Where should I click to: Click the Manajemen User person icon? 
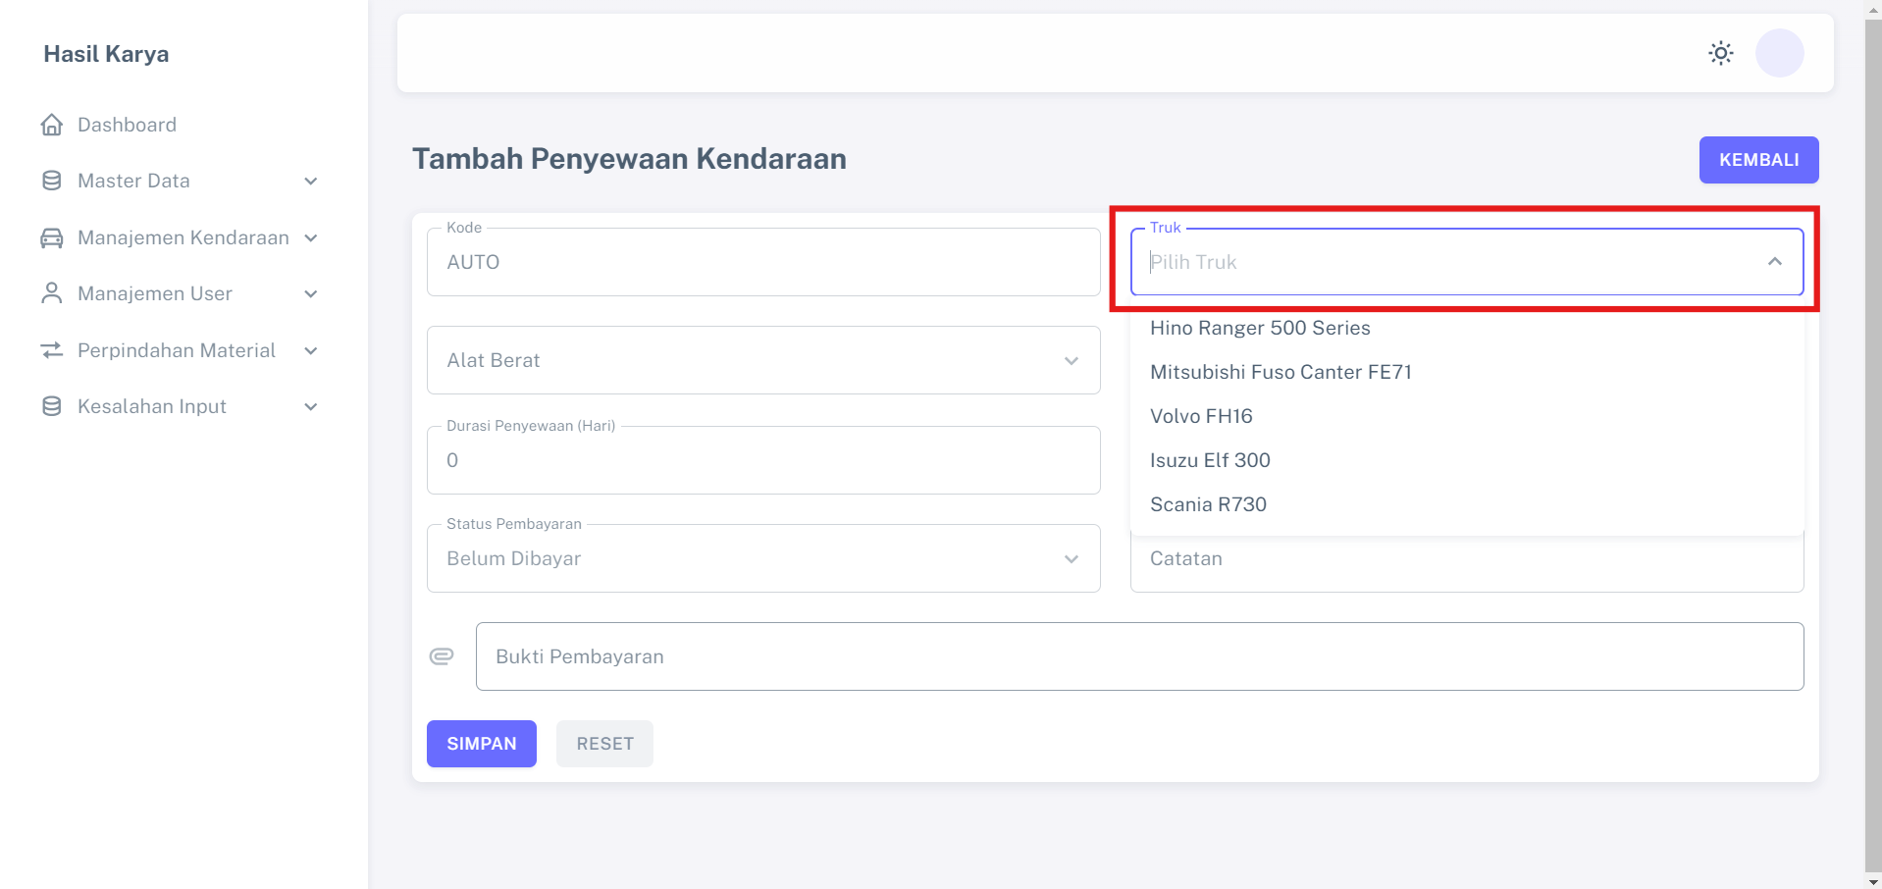52,293
